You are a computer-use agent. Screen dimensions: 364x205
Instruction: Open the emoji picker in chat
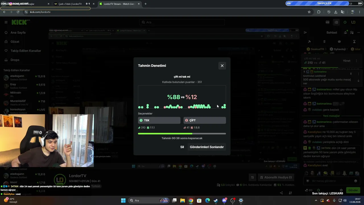(355, 181)
